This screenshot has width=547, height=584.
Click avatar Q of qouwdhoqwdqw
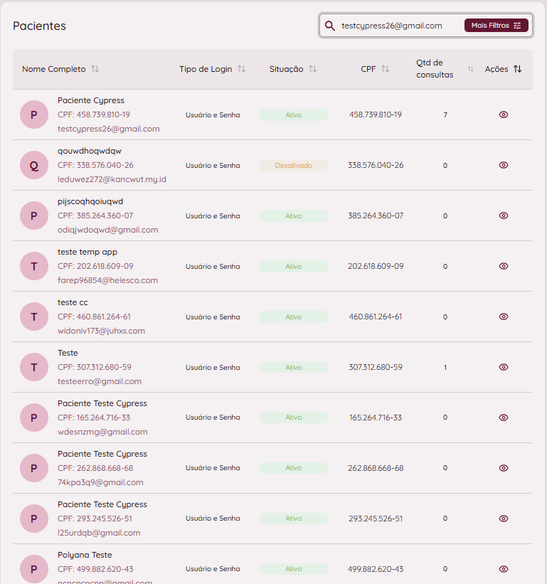[x=34, y=165]
